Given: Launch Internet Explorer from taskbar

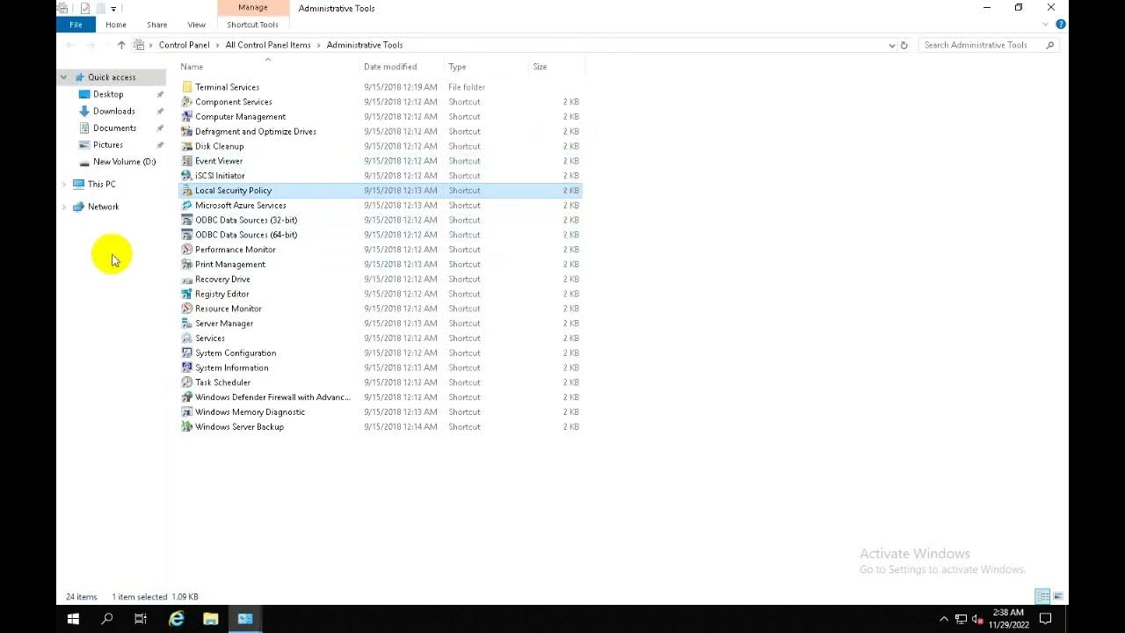Looking at the screenshot, I should click(177, 619).
